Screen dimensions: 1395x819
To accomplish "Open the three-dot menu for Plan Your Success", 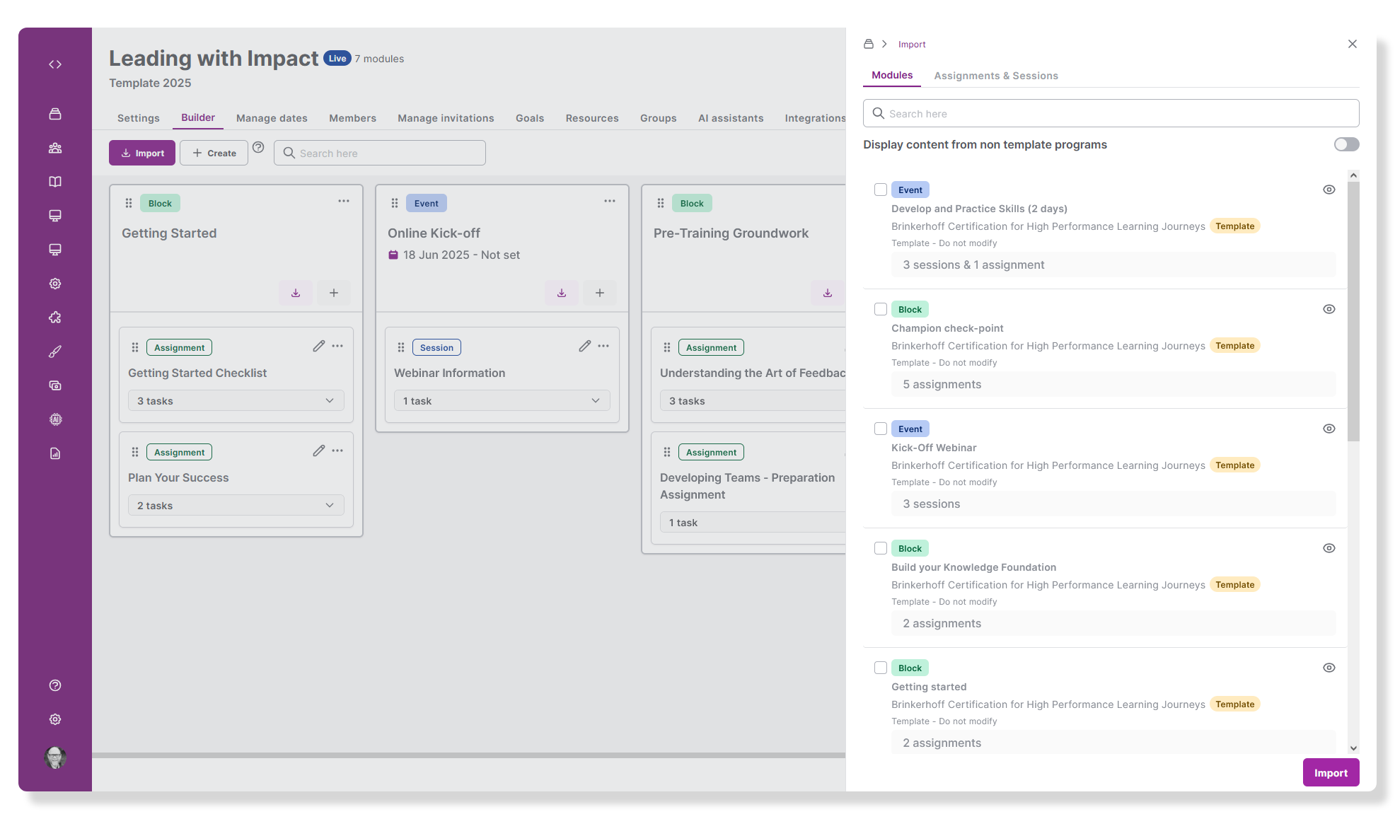I will pos(337,451).
